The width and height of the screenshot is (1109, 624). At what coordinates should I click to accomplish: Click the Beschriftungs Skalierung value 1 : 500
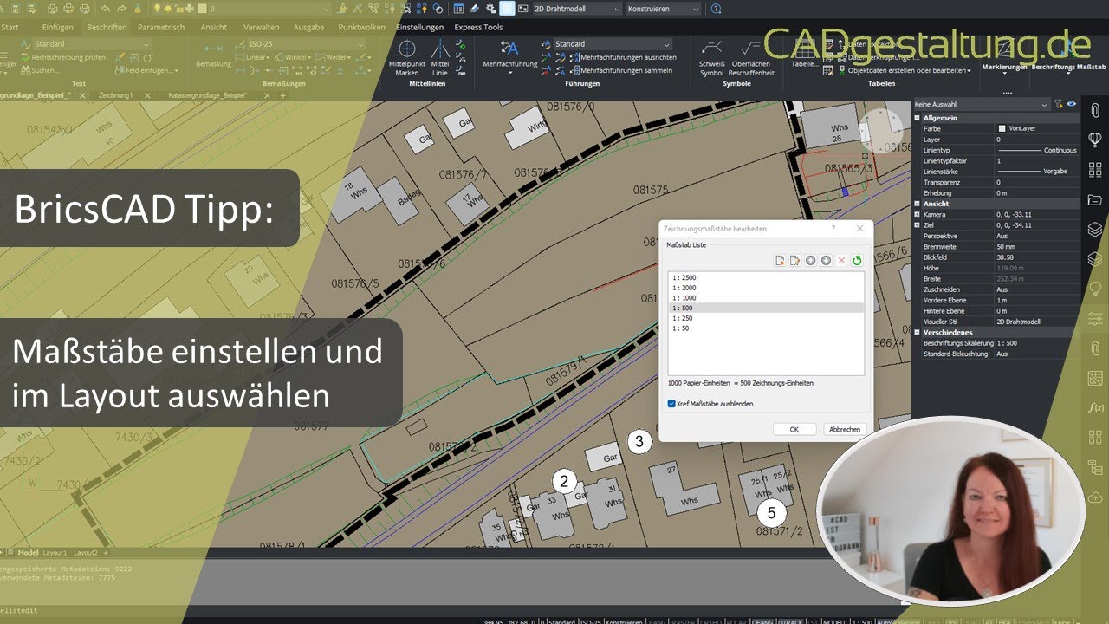1007,343
